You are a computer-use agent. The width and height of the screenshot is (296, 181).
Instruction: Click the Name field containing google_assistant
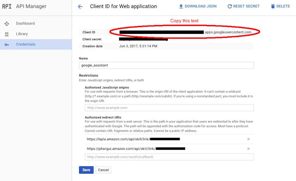166,65
